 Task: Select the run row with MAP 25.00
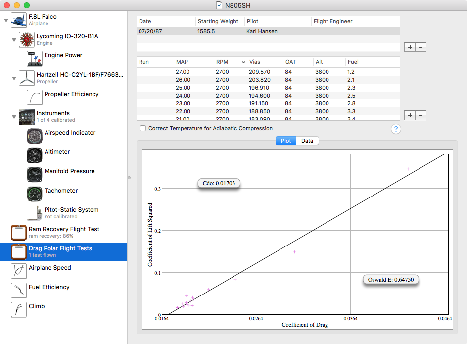click(268, 88)
